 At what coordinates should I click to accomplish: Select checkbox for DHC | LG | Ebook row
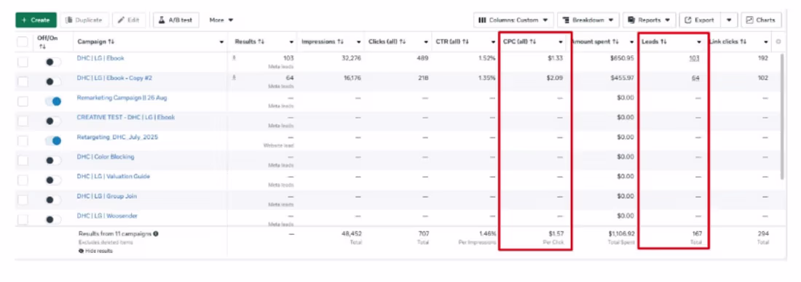(23, 62)
